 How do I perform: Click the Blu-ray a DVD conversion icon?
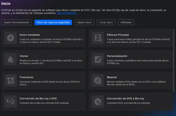tap(10, 101)
